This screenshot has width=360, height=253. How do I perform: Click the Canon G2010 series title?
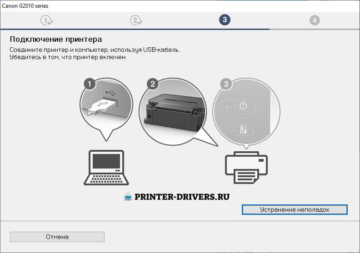pos(25,6)
